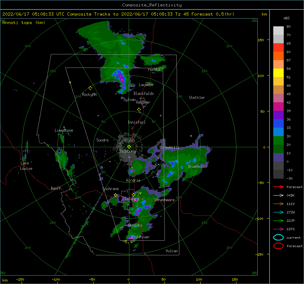
Task: Click the yellow 5.4 storm top label
Action: click(129, 242)
